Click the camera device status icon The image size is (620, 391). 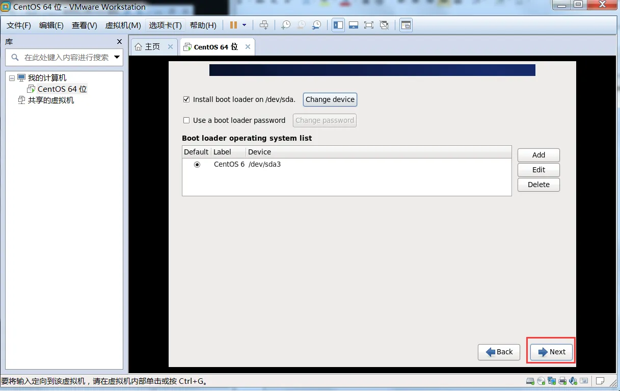click(584, 381)
